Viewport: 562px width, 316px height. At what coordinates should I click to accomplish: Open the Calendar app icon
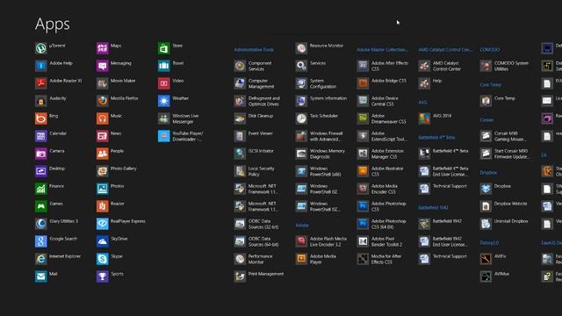pyautogui.click(x=41, y=136)
